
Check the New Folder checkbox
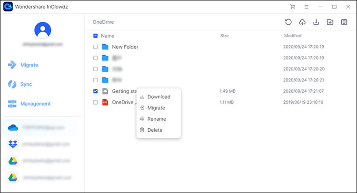95,47
